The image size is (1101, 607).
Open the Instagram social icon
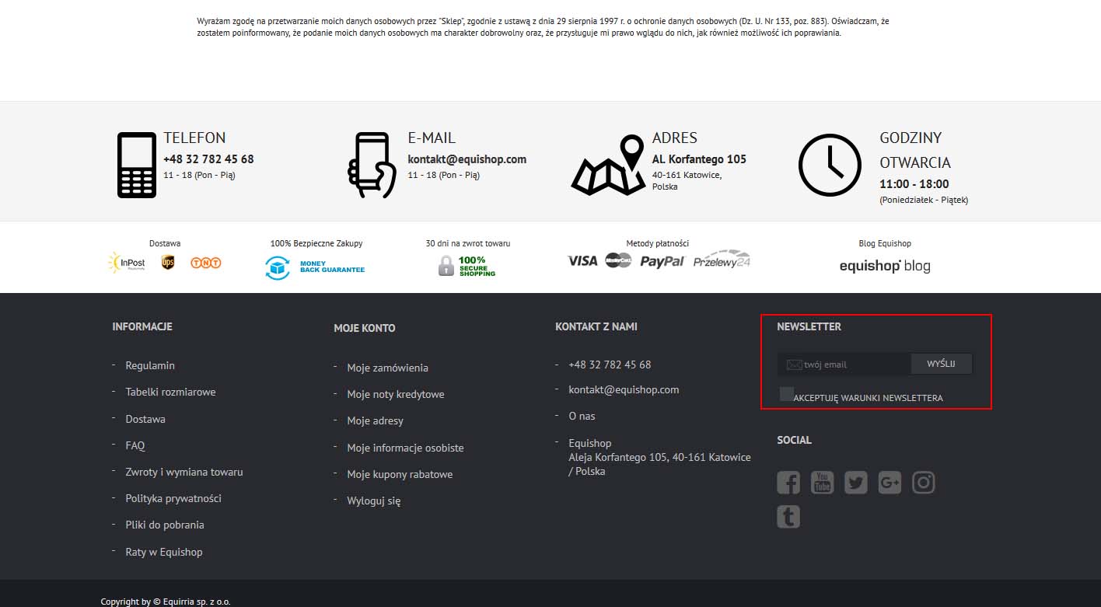(x=923, y=483)
